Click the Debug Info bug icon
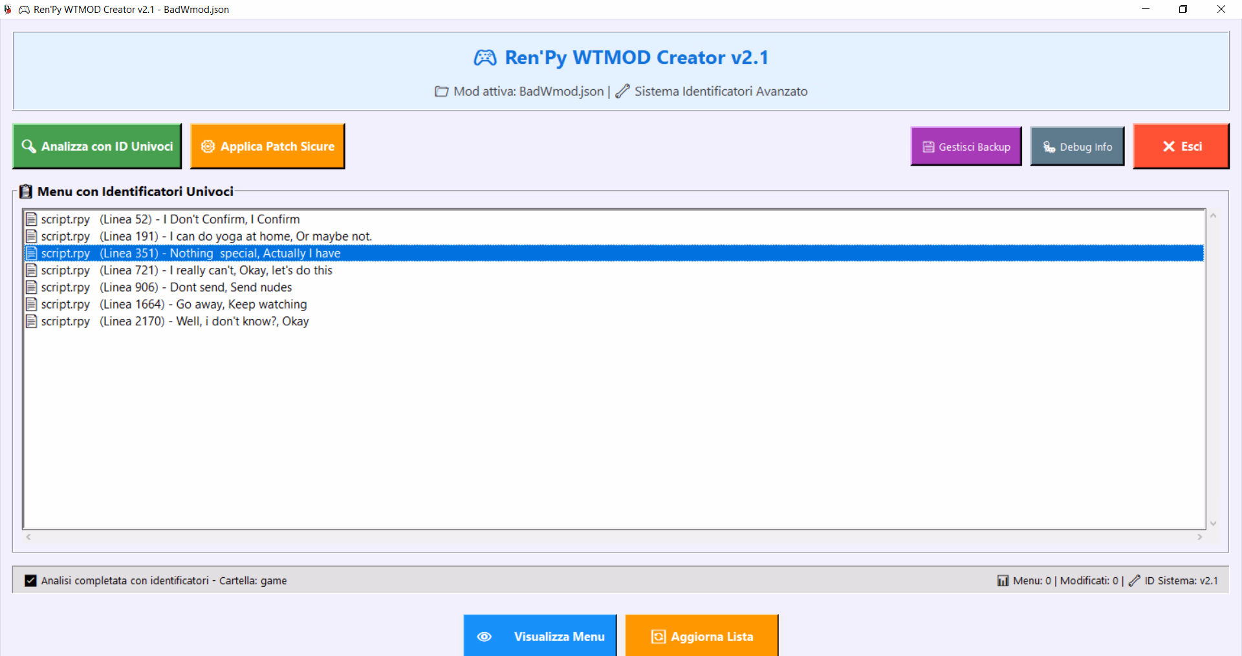This screenshot has height=656, width=1242. pos(1049,147)
